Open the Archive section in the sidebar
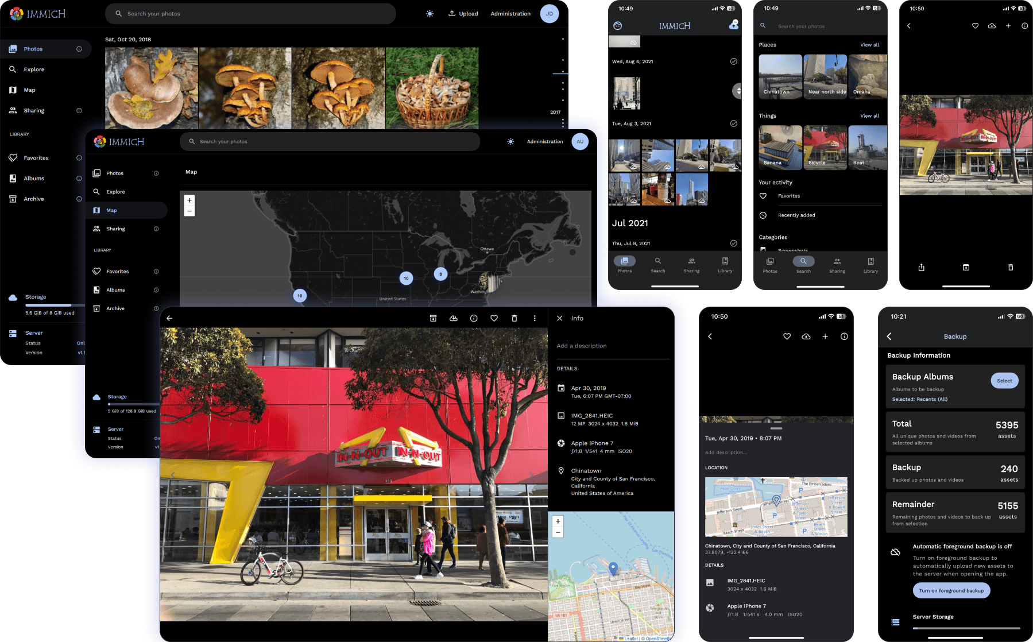The image size is (1033, 642). click(33, 199)
